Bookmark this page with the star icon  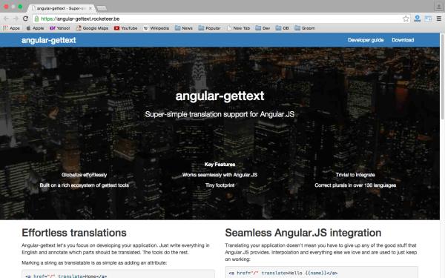click(406, 19)
